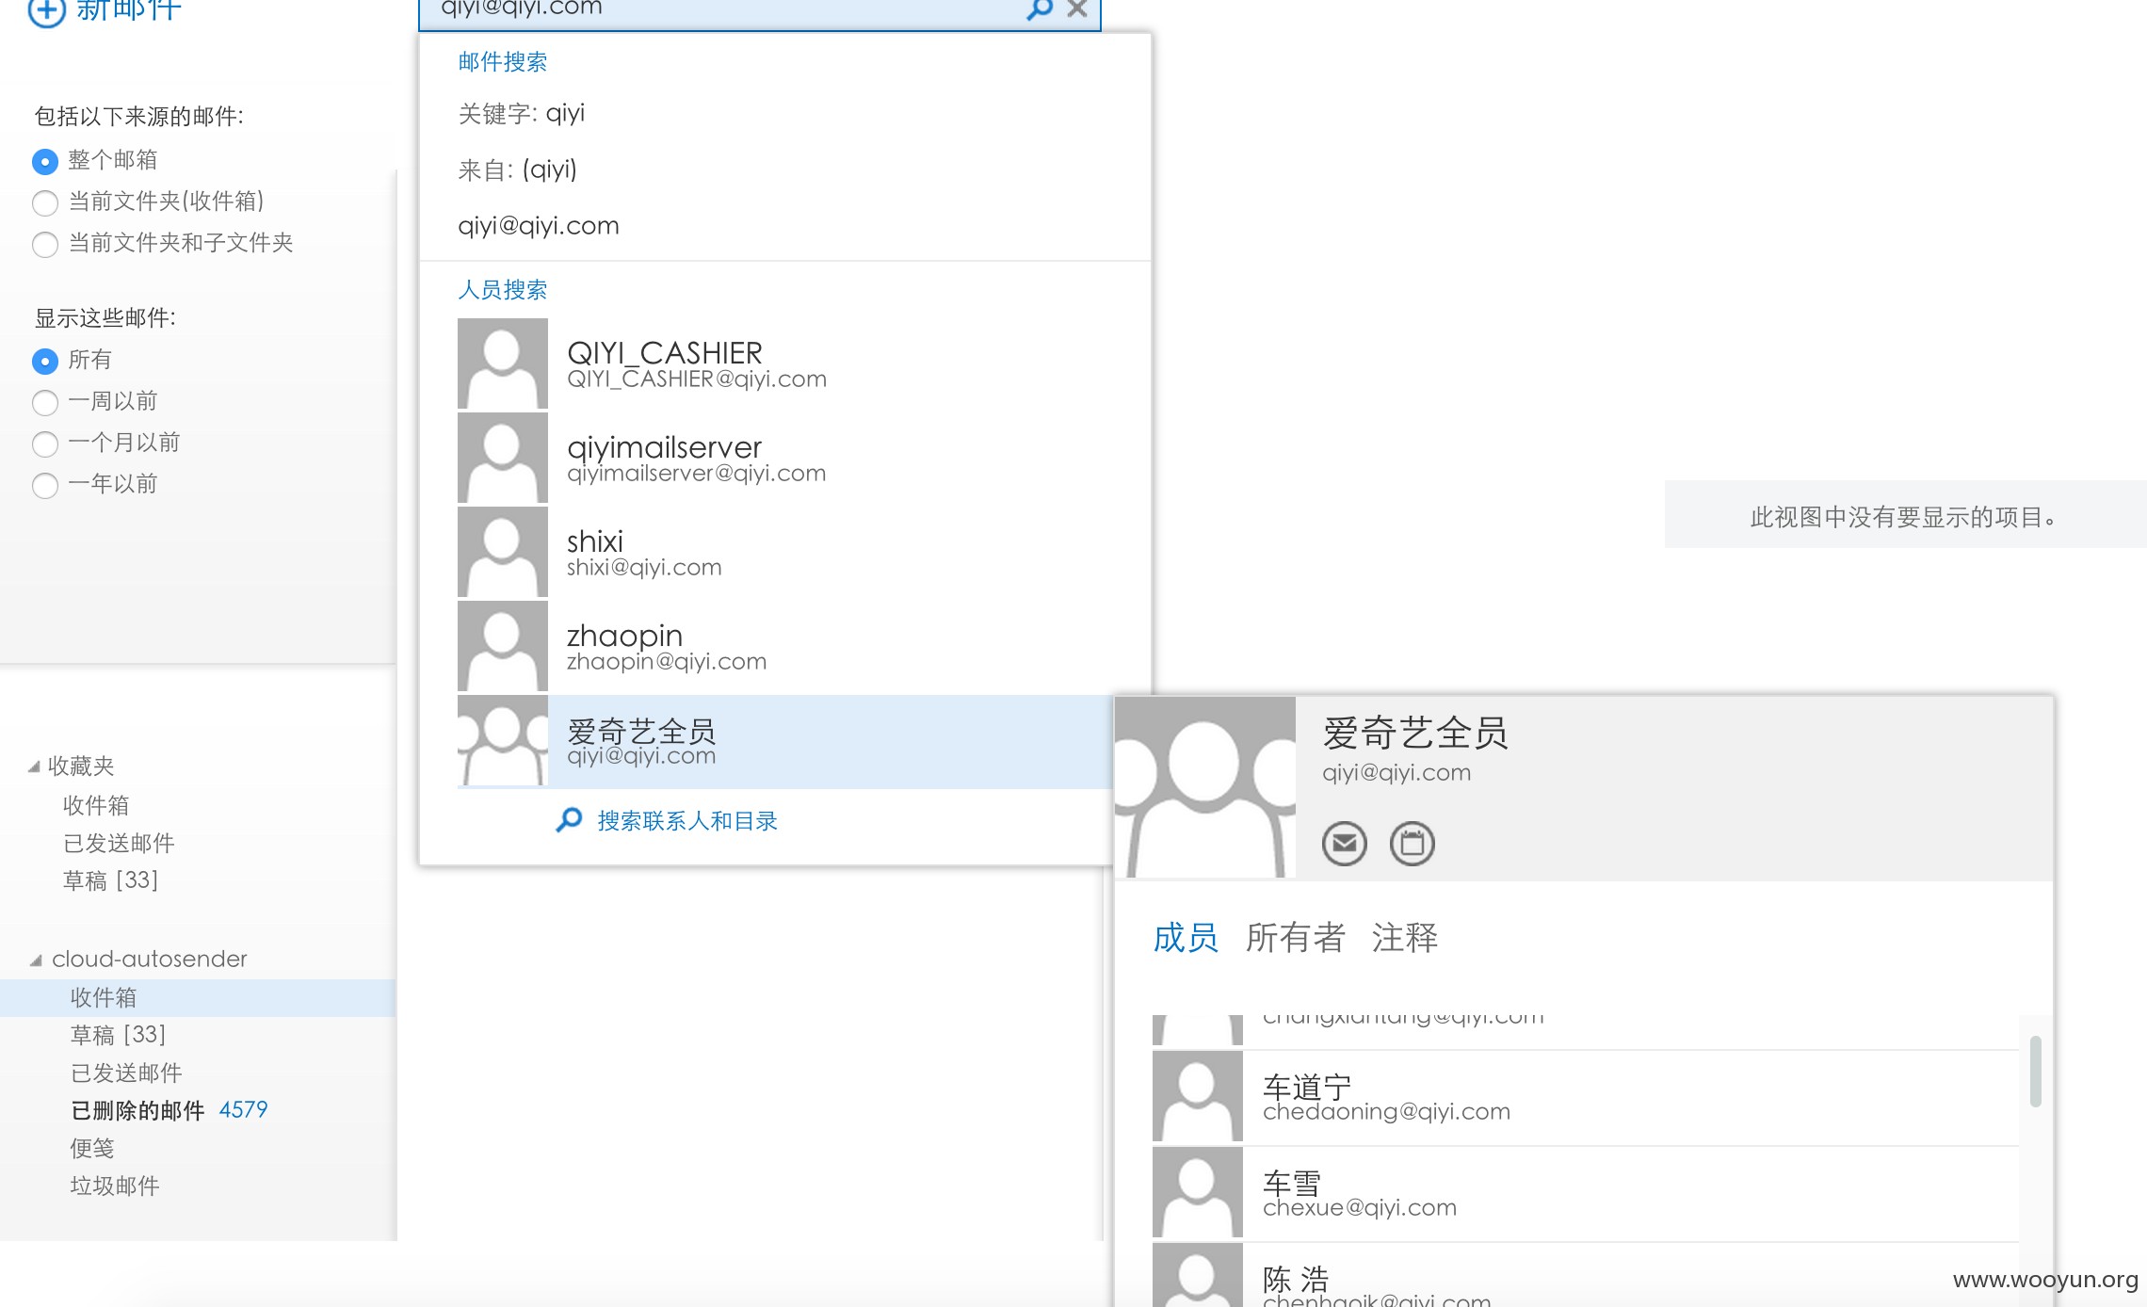This screenshot has height=1307, width=2147.
Task: Click the qiyi@qiyi.com address in contact card
Action: (1396, 772)
